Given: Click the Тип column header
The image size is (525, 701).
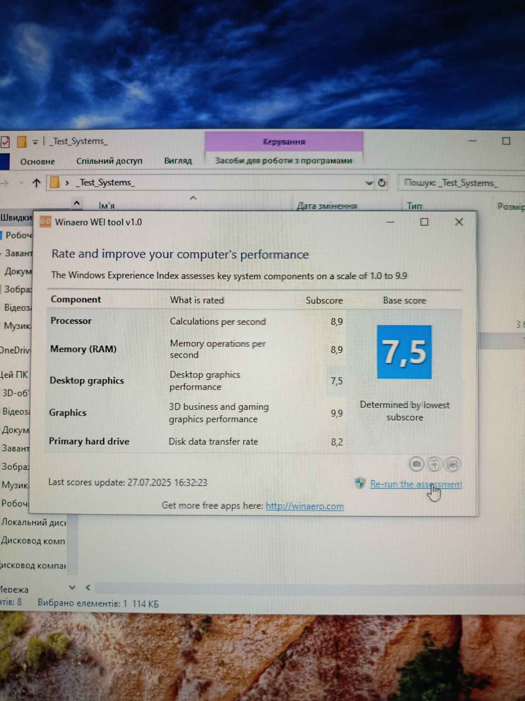Looking at the screenshot, I should 414,206.
